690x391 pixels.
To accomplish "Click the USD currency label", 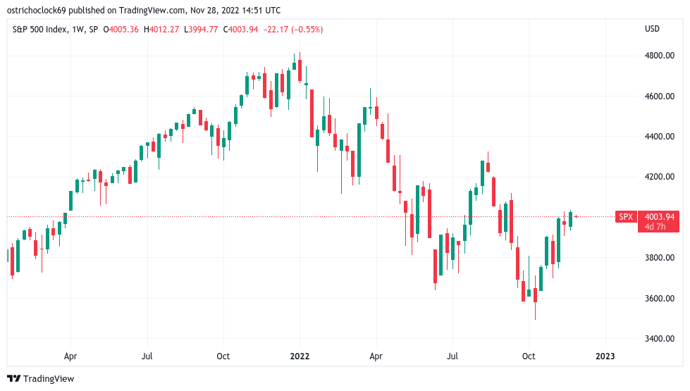I will [x=652, y=29].
